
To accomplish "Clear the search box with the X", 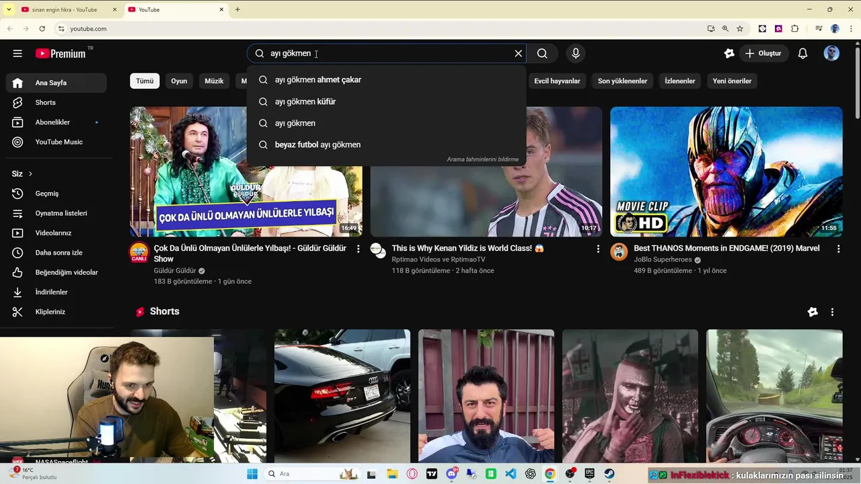I will [518, 54].
